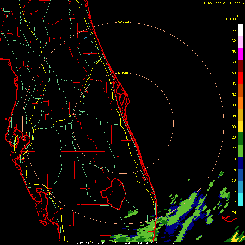The height and width of the screenshot is (245, 245).
Task: Click the 18 legend value
Action: 234,159
